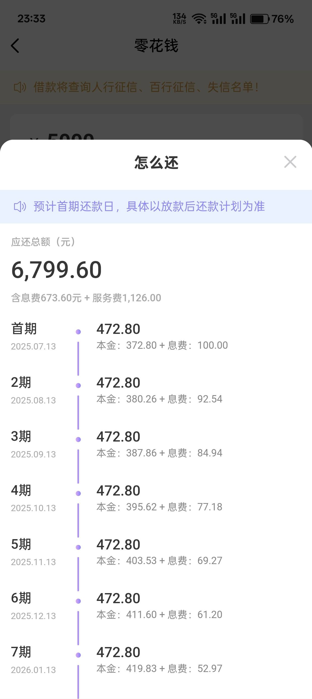Viewport: 312px width, 699px height.
Task: Tap the date 2025.09.13
Action: tap(33, 454)
